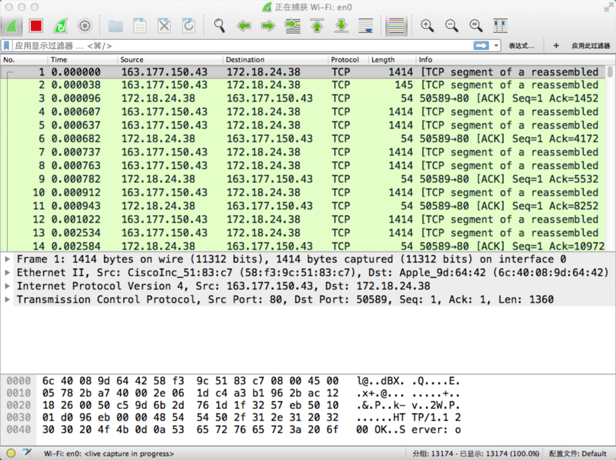The image size is (616, 460).
Task: Select packet 11 with Ack=8252
Action: [304, 206]
